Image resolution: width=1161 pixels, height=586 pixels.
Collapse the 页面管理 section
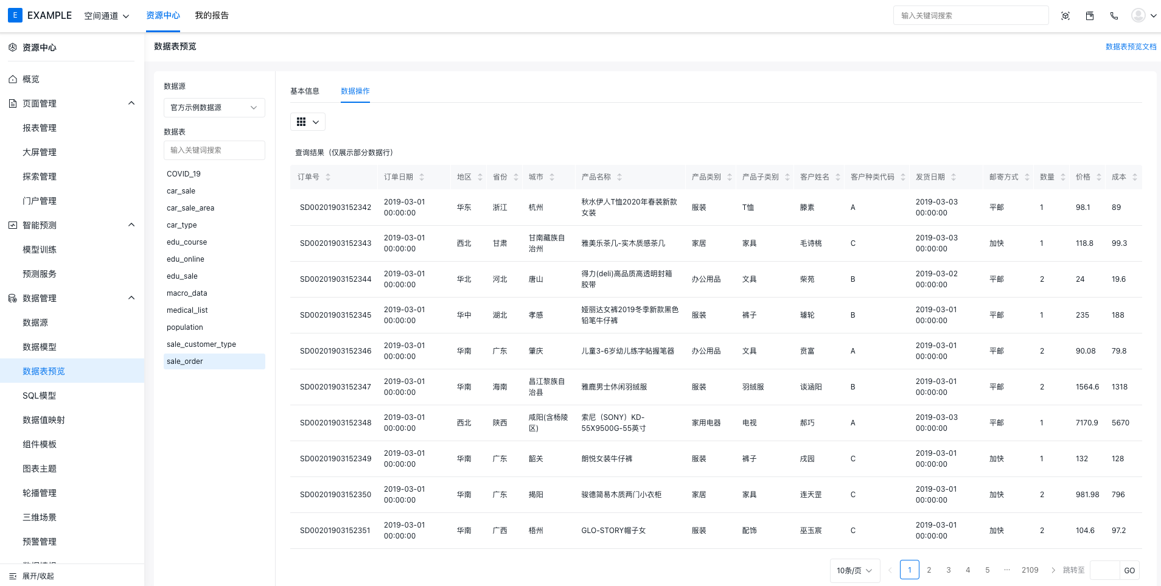click(x=131, y=103)
